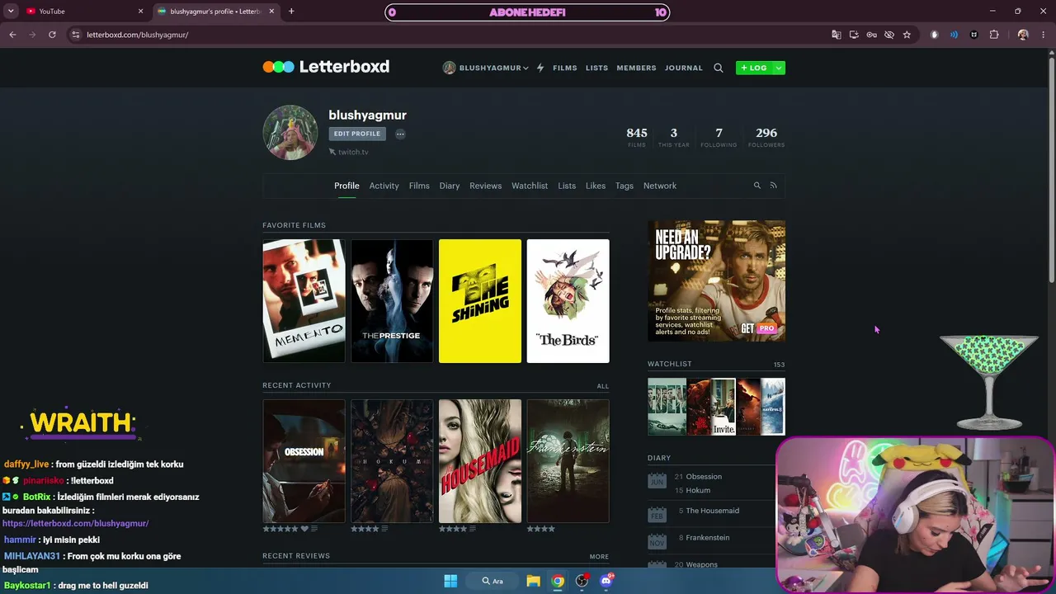Open The Birds favorite poster
Image resolution: width=1056 pixels, height=594 pixels.
coord(568,301)
